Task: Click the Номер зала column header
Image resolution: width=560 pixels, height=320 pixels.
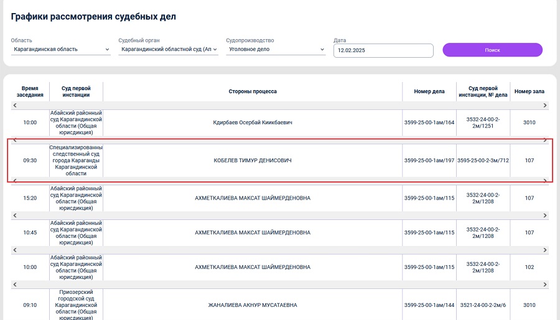Action: [x=530, y=91]
